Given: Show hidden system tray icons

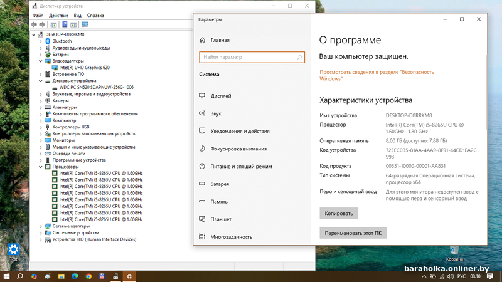Looking at the screenshot, I should (424, 276).
